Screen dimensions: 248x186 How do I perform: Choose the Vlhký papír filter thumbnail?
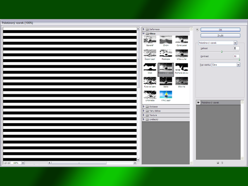(166, 95)
